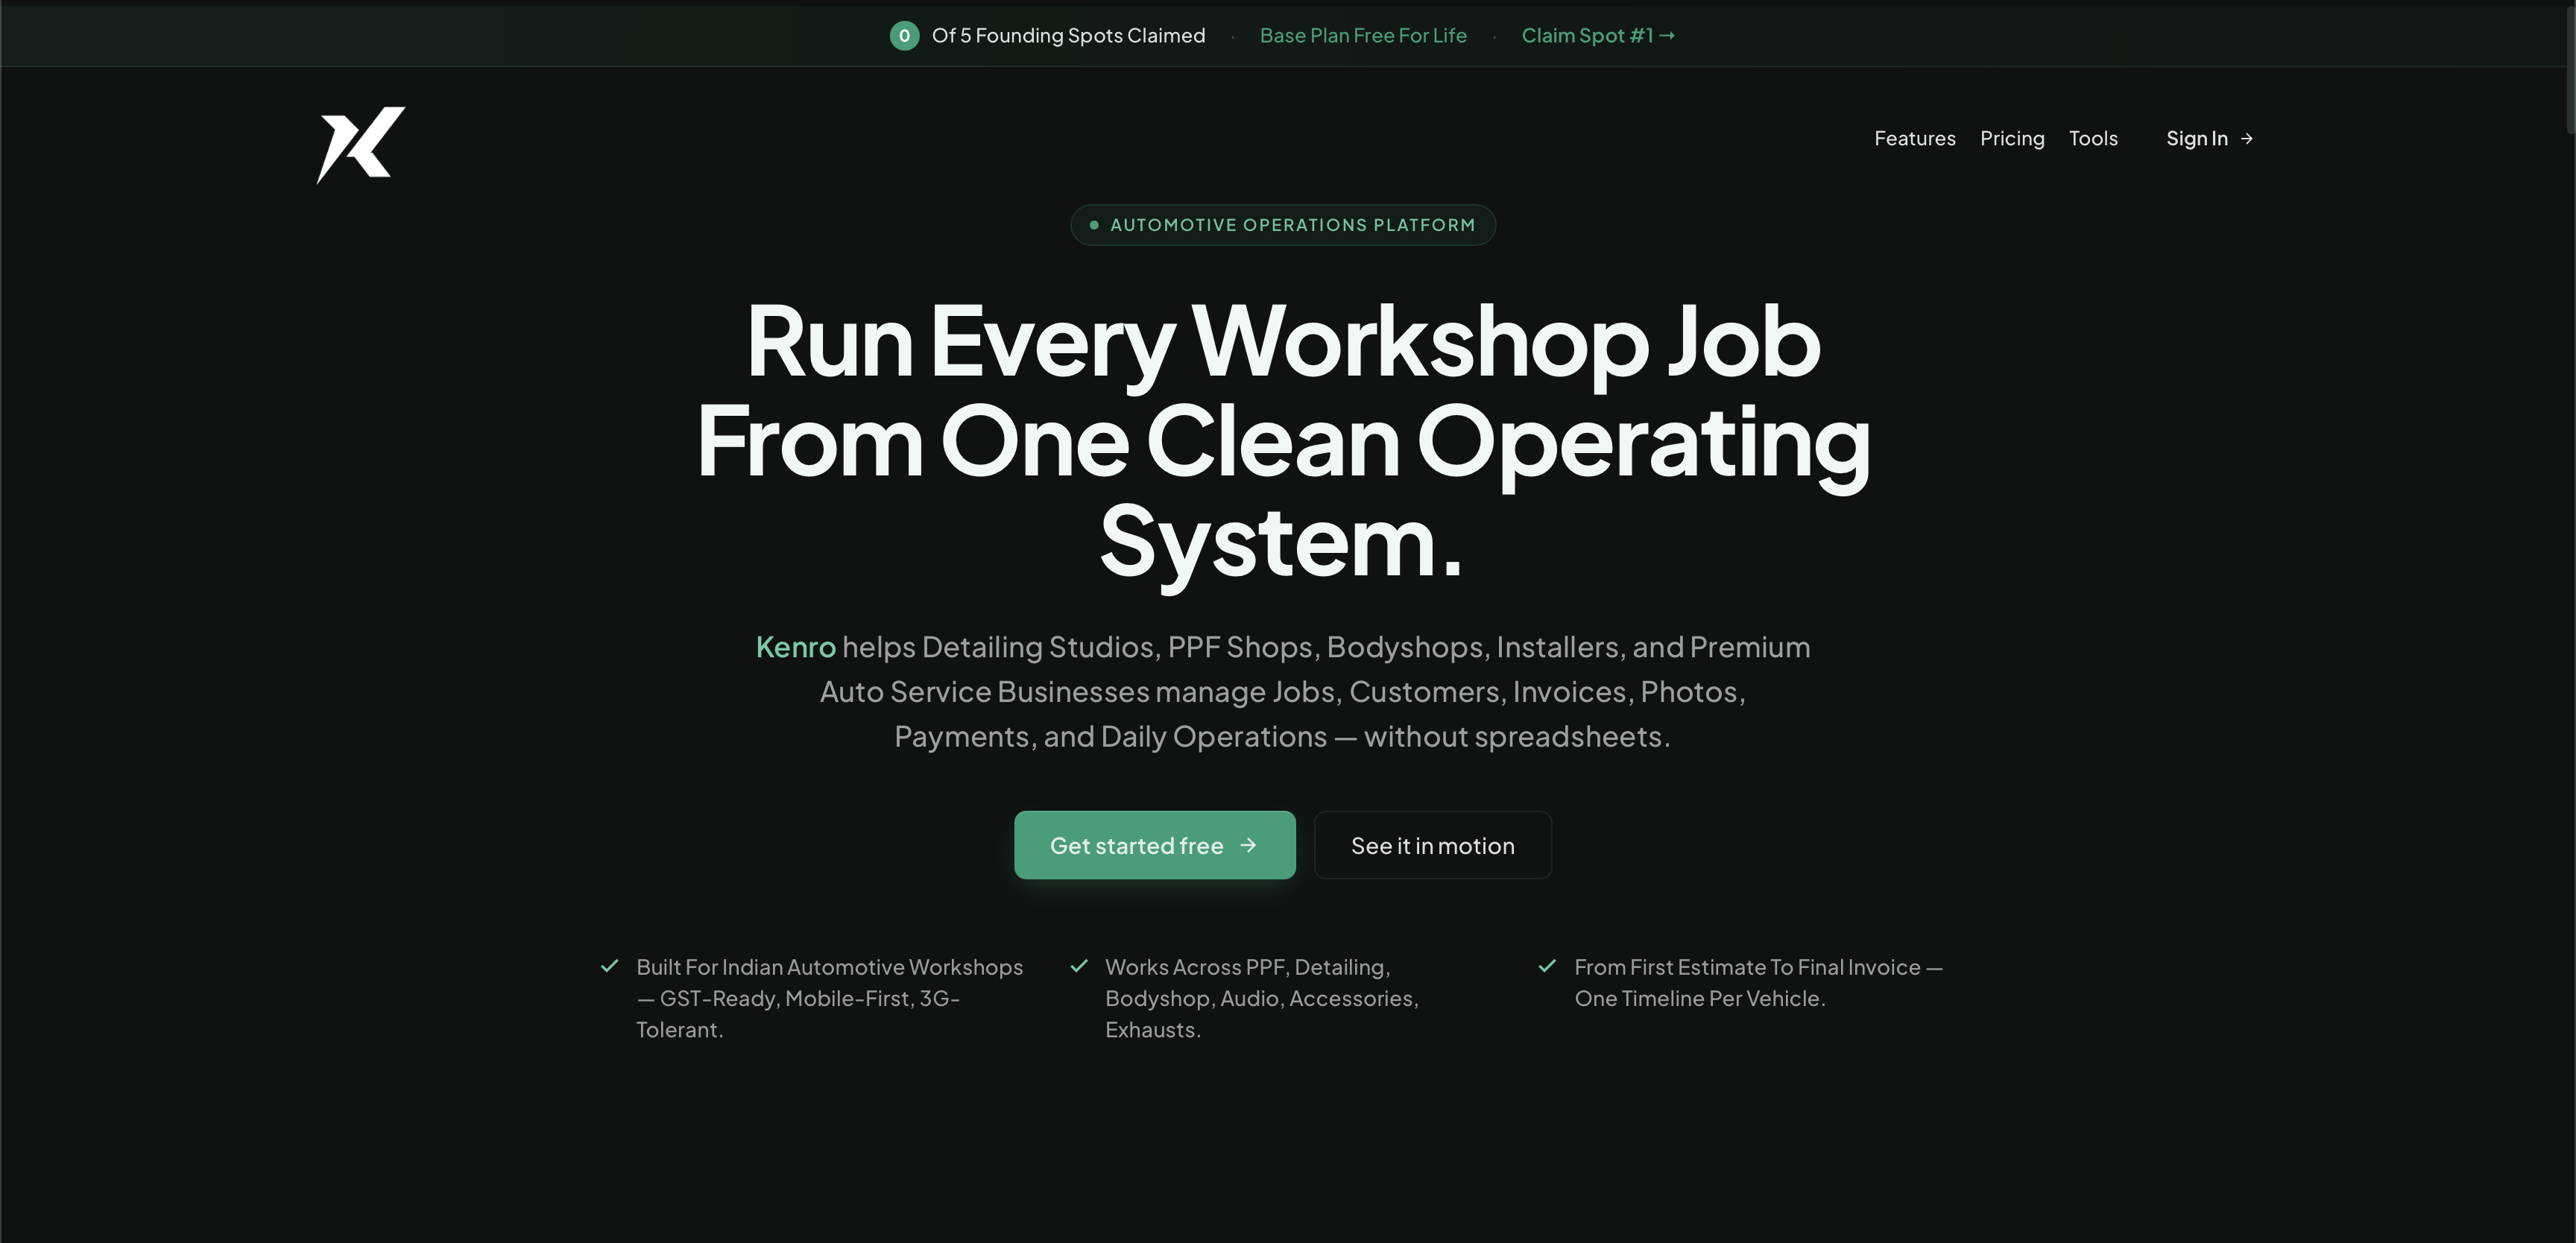This screenshot has height=1243, width=2576.
Task: Click the Sign In link
Action: click(2197, 138)
